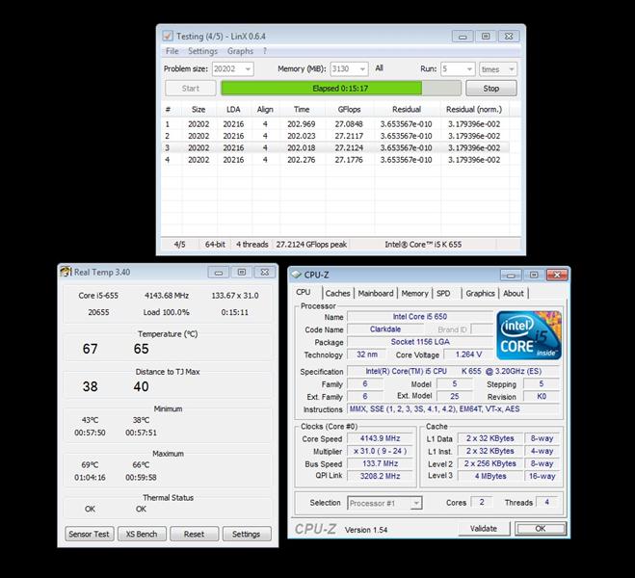Switch to the SPD tab
Viewport: 635px width, 578px height.
point(443,294)
